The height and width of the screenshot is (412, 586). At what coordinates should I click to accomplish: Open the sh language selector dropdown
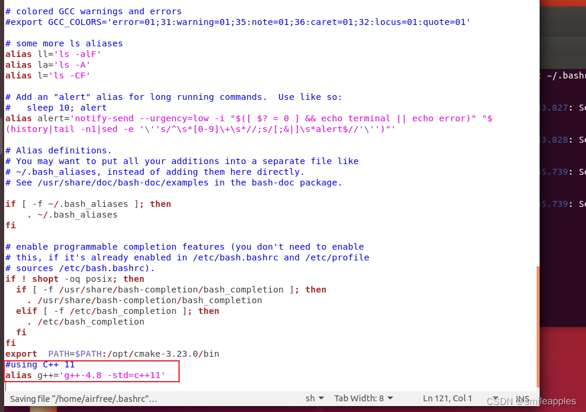tap(315, 398)
